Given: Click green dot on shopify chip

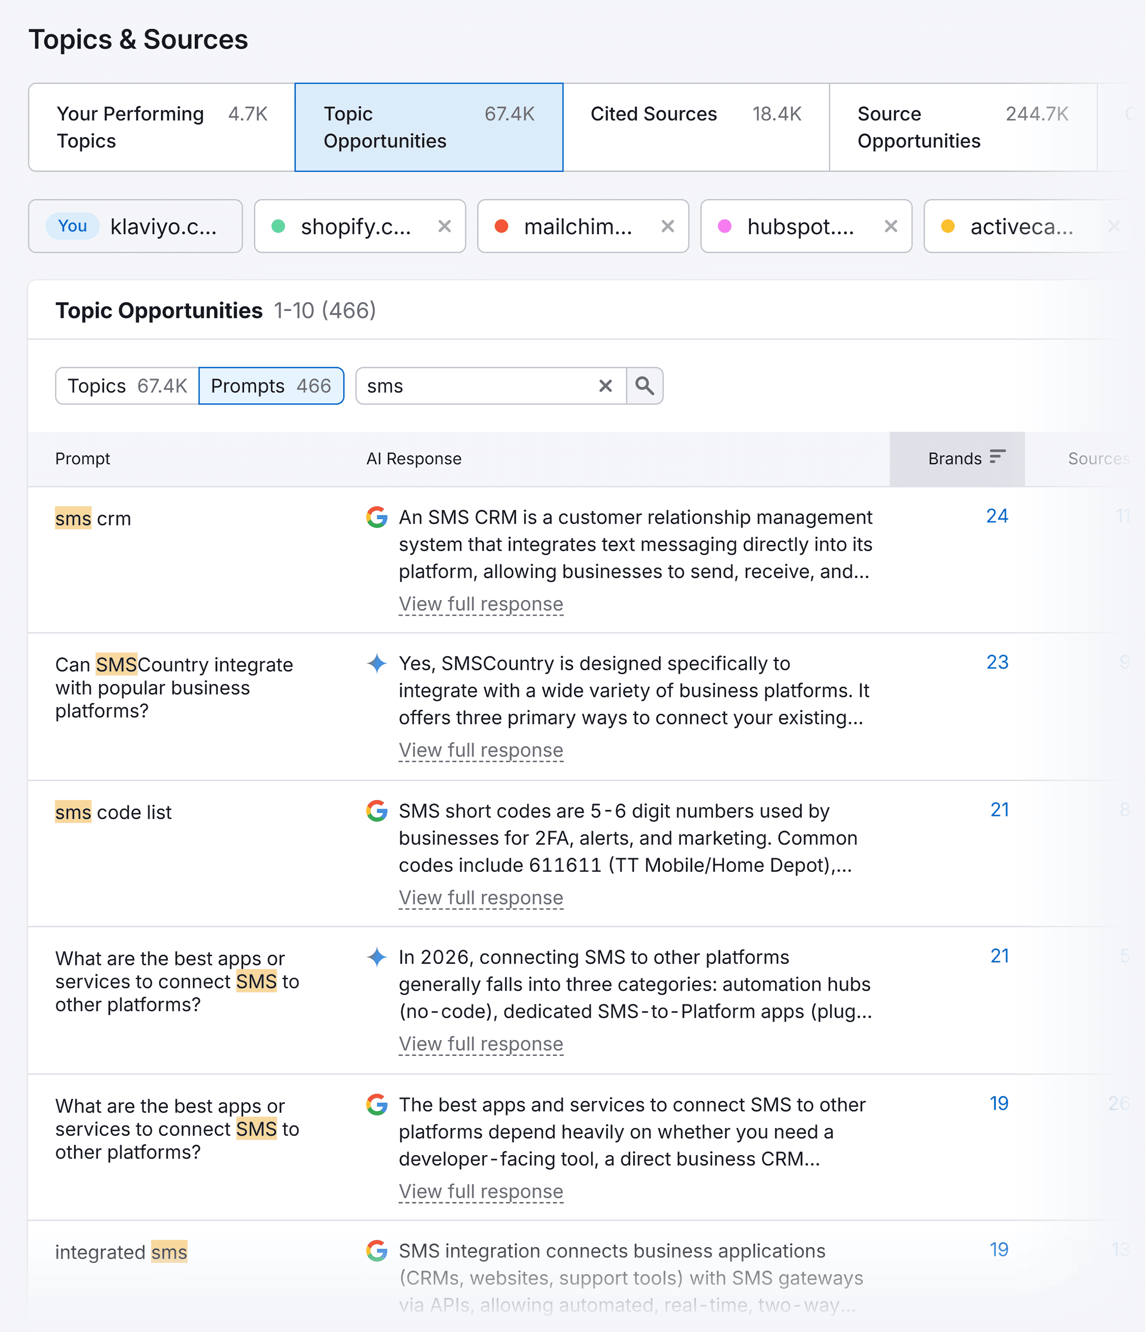Looking at the screenshot, I should pos(278,226).
